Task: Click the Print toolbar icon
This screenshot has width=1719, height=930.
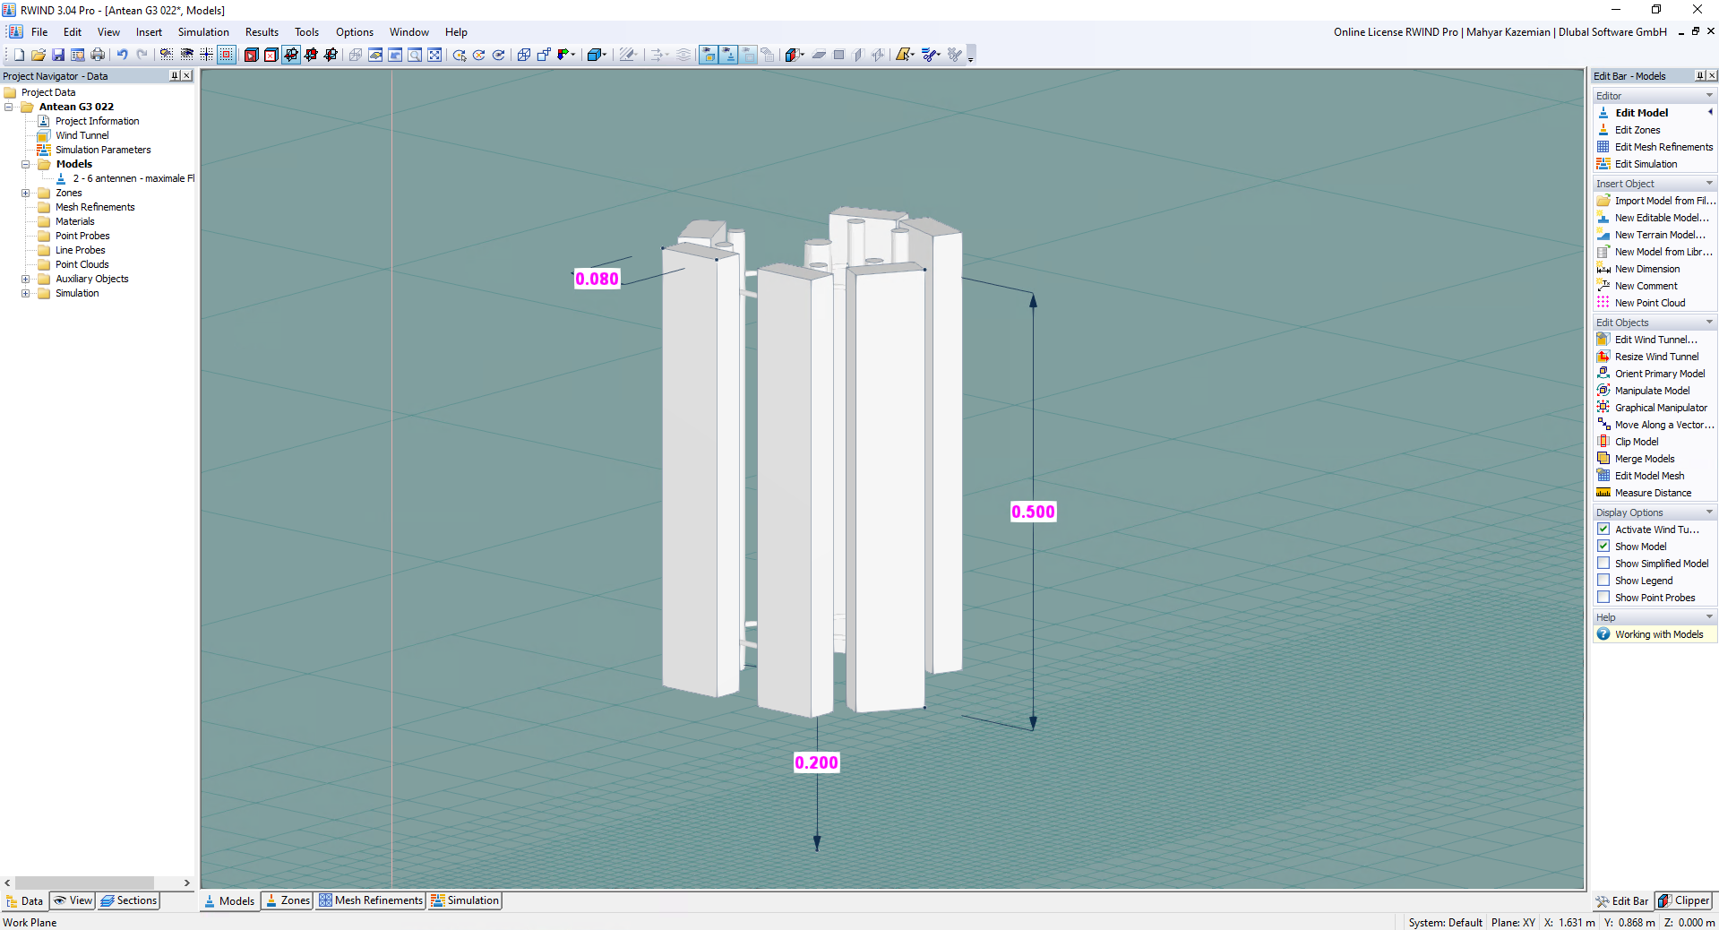Action: pos(98,55)
